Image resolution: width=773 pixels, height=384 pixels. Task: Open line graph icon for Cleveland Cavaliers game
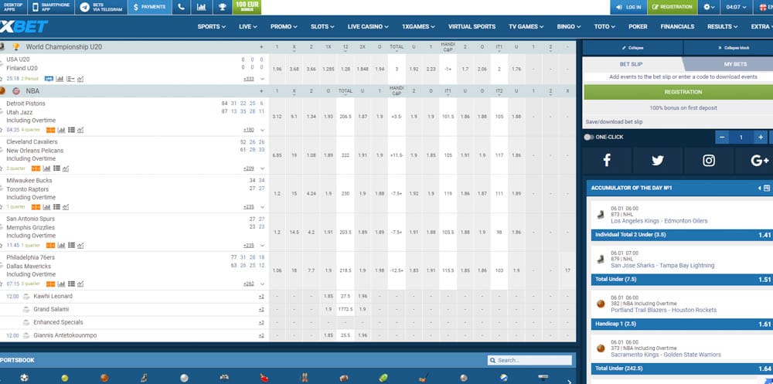(66, 168)
